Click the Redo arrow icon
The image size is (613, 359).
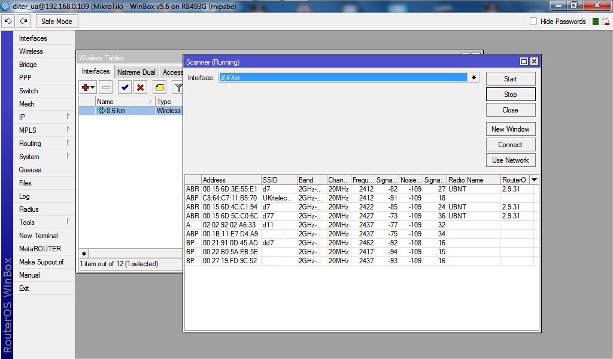pyautogui.click(x=23, y=22)
